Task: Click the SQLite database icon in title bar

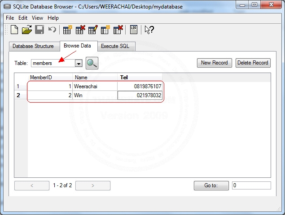Action: [7, 7]
